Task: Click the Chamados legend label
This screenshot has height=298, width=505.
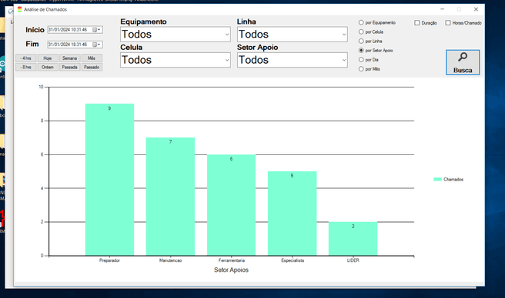Action: [x=453, y=180]
